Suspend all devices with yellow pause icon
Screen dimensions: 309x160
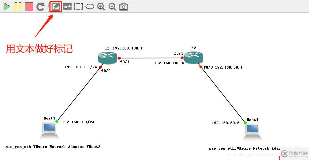[x=18, y=7]
